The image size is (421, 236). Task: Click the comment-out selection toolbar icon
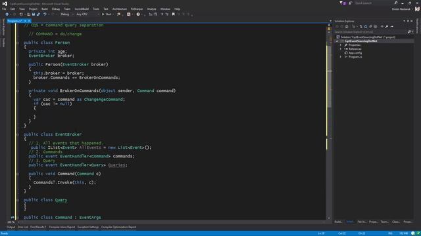tap(162, 14)
